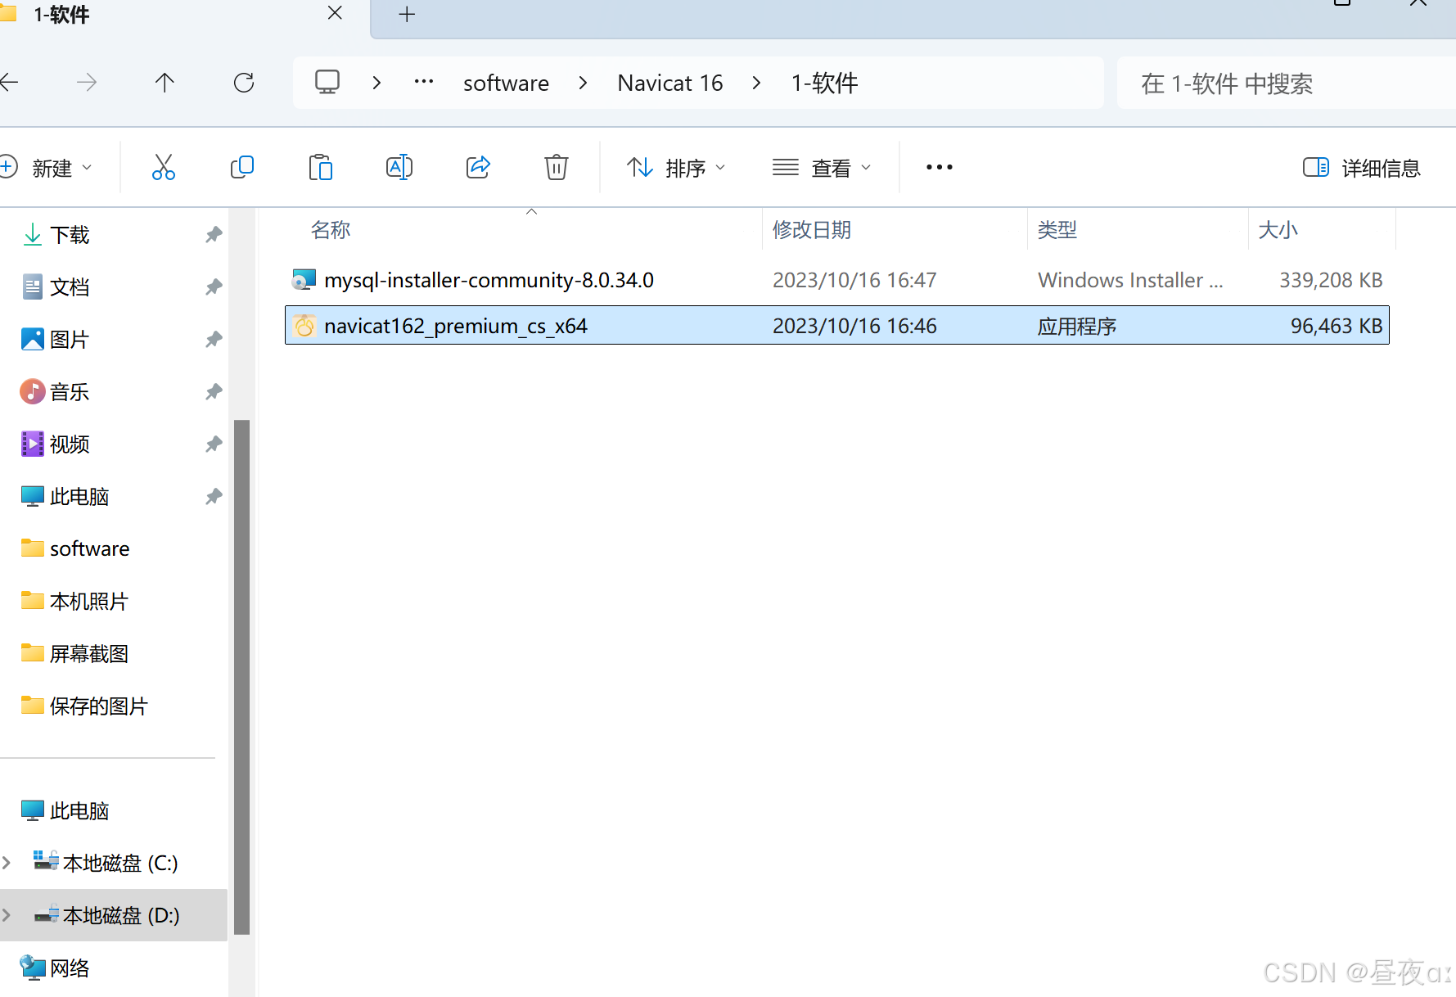This screenshot has height=997, width=1456.
Task: Open the three-dot more options menu
Action: tap(940, 168)
